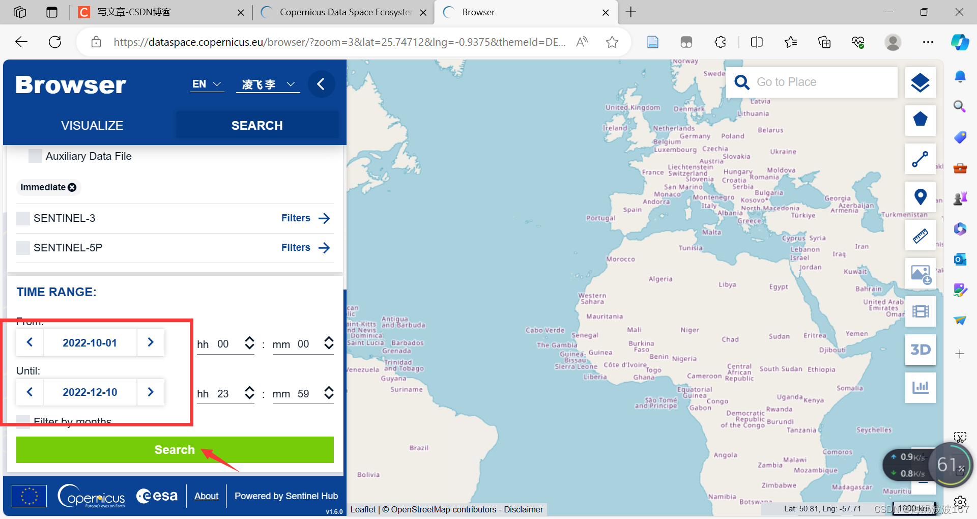This screenshot has height=519, width=977.
Task: Open the Leaflet attribution link
Action: click(363, 509)
